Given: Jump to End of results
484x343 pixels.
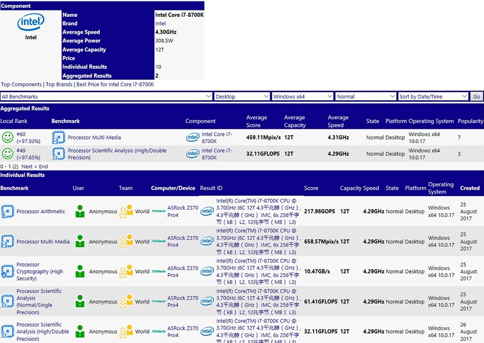Looking at the screenshot, I should point(43,167).
